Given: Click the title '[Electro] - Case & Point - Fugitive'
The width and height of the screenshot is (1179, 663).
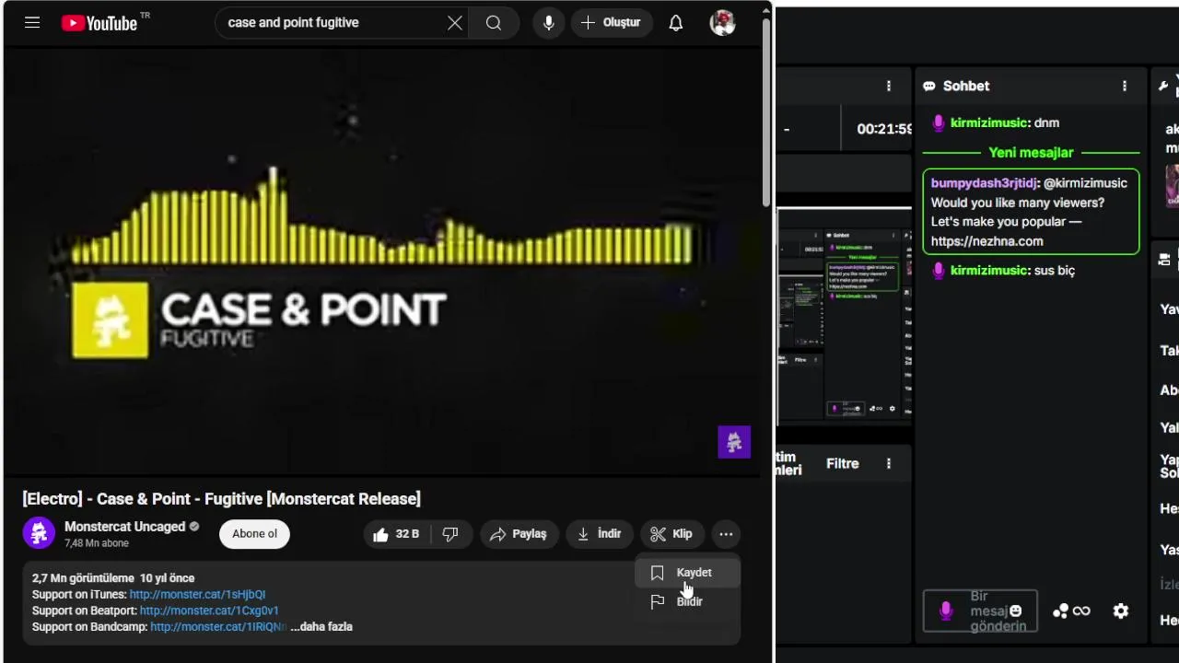Looking at the screenshot, I should tap(221, 499).
